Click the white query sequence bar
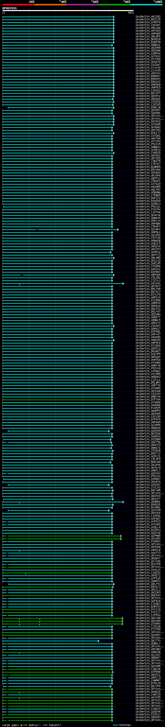This screenshot has height=727, width=165. click(x=68, y=11)
